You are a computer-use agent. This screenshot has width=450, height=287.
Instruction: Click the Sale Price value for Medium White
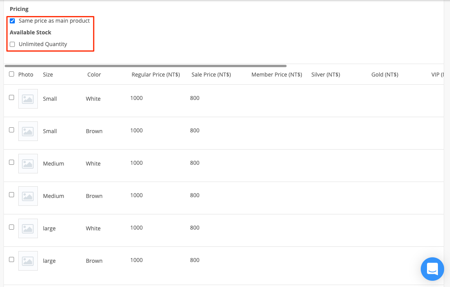tap(195, 163)
